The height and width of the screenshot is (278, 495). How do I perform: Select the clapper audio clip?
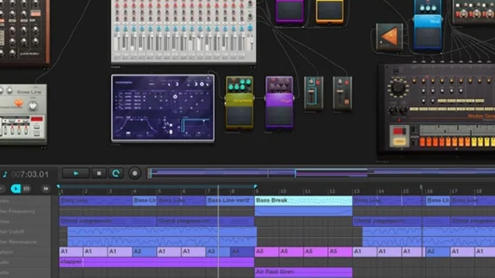click(x=157, y=262)
